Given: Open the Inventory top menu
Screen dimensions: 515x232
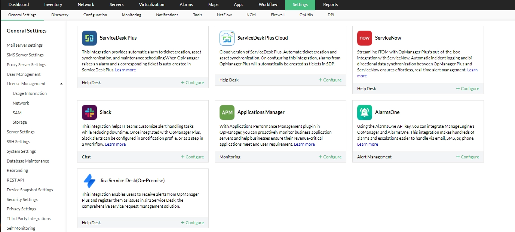Looking at the screenshot, I should pyautogui.click(x=53, y=4).
